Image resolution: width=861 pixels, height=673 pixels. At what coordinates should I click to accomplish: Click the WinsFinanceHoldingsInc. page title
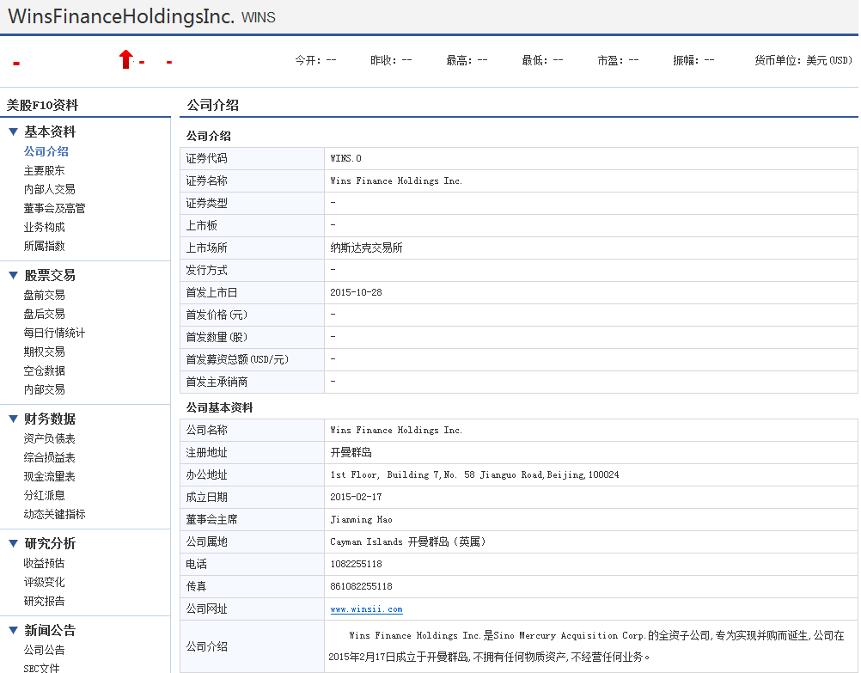[121, 16]
